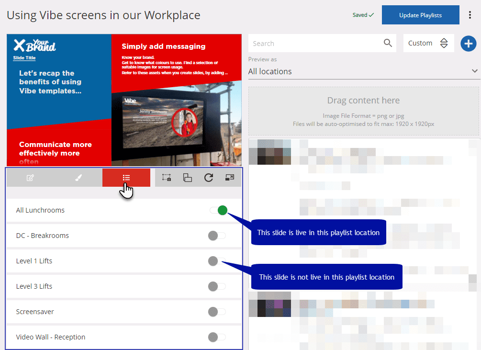The image size is (481, 350).
Task: Click the blue add content plus button
Action: [469, 44]
